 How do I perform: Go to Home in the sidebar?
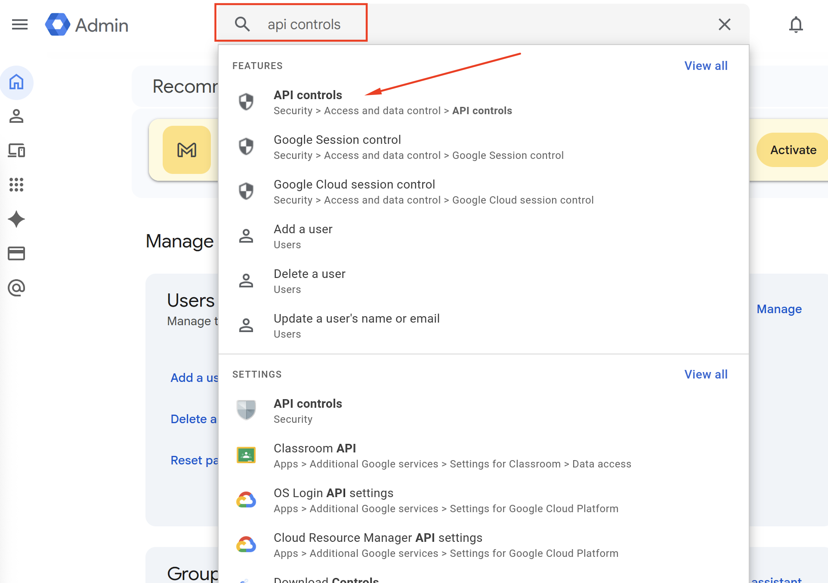(x=17, y=82)
